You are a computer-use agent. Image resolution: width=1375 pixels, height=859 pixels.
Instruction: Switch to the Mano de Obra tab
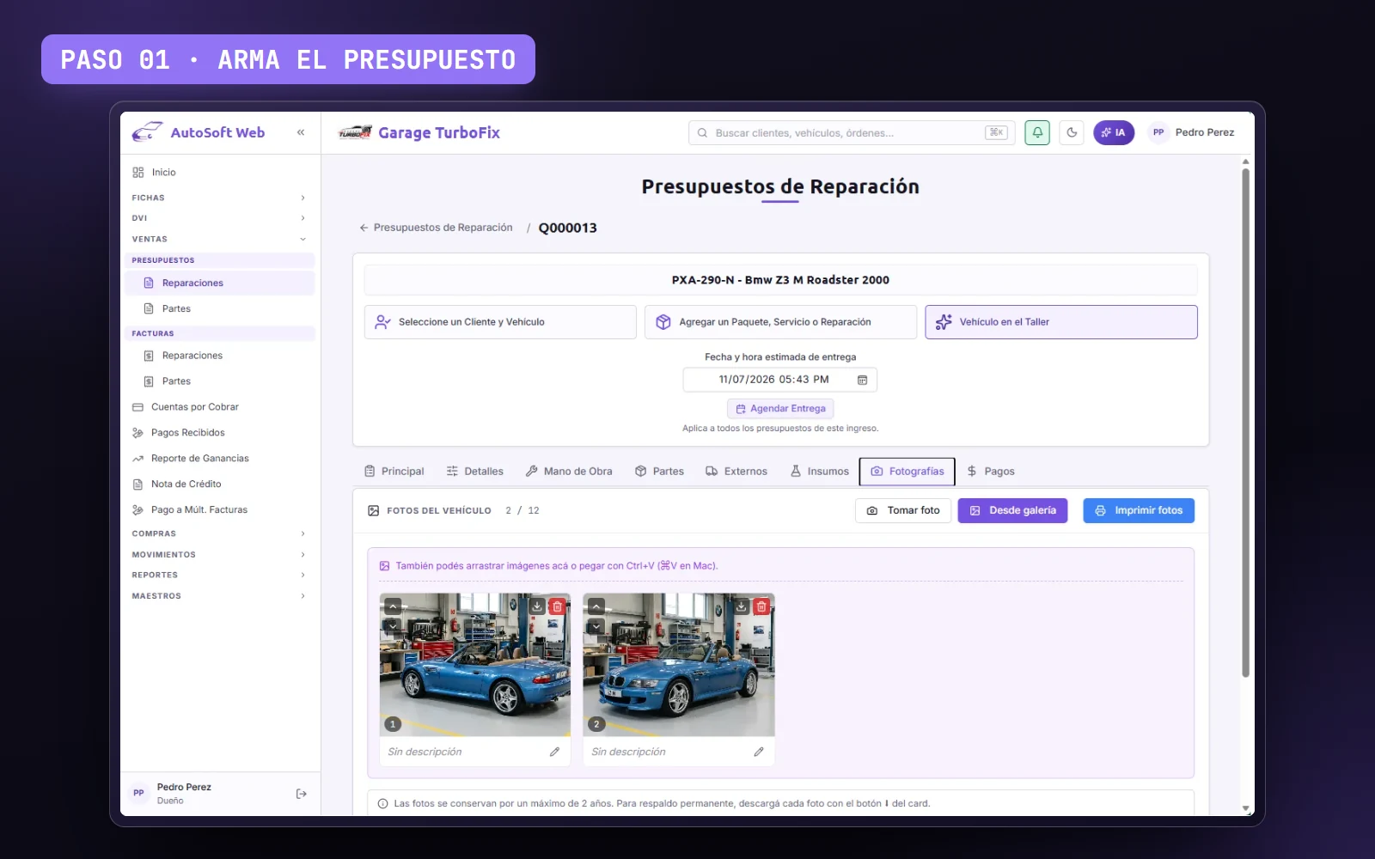point(569,472)
